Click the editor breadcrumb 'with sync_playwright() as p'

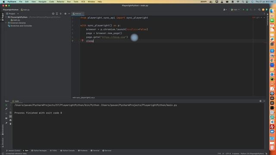[x=83, y=98]
